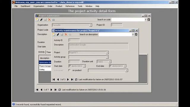
Task: Switch to the Time tab
Action: click(48, 52)
